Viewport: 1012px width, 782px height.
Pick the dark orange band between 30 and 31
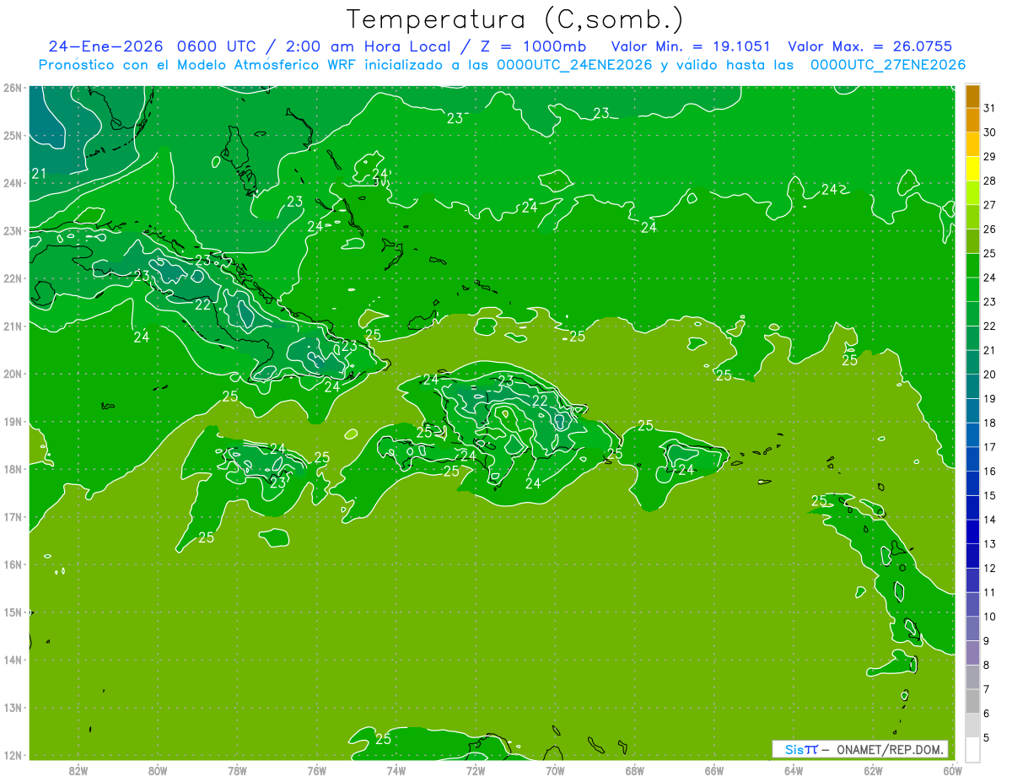point(972,120)
